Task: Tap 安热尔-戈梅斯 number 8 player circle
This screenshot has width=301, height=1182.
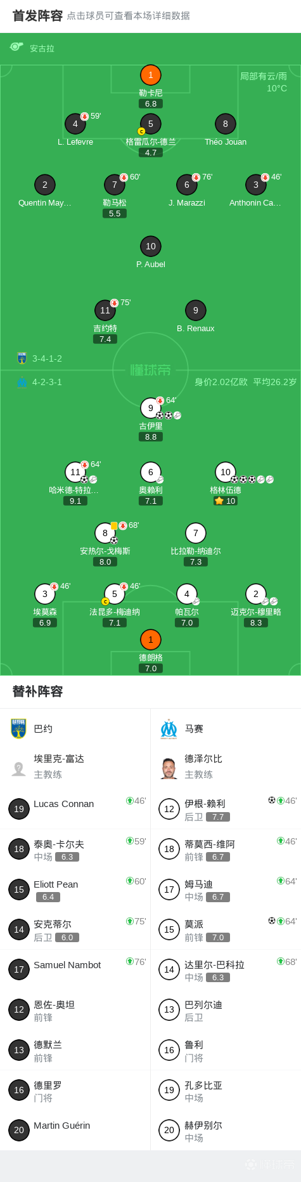Action: [105, 533]
